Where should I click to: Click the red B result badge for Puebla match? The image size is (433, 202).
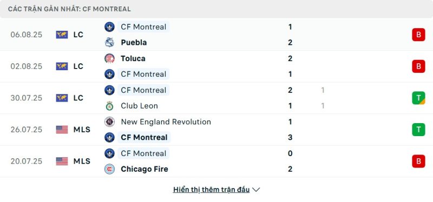point(418,35)
